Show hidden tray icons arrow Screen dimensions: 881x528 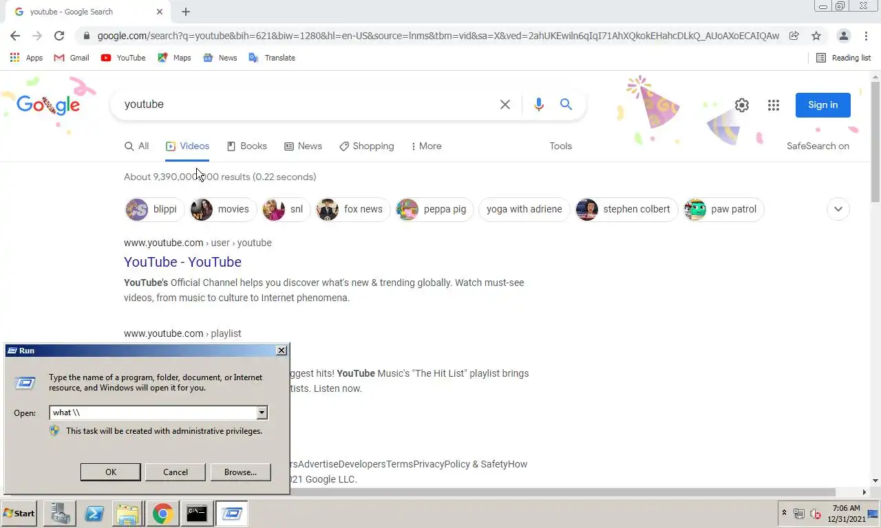click(x=784, y=514)
